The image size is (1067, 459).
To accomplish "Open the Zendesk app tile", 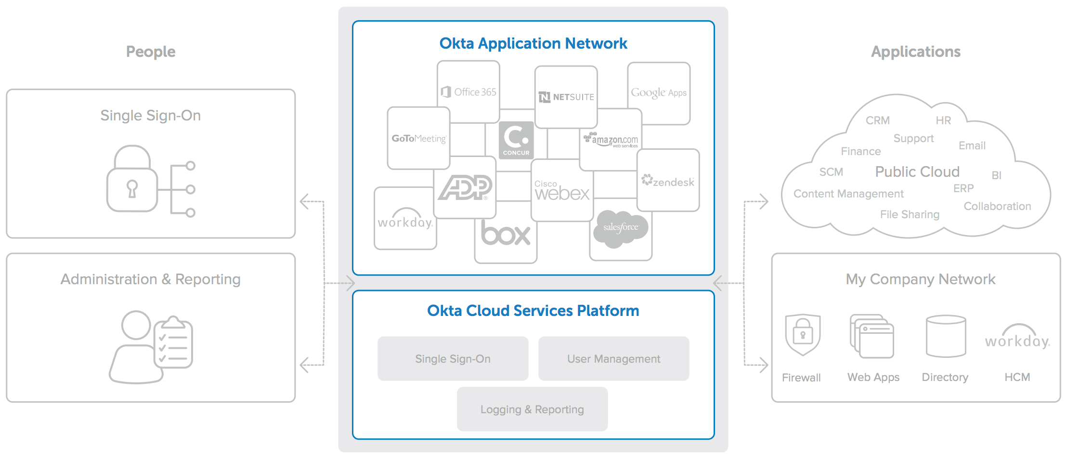I will [x=668, y=180].
